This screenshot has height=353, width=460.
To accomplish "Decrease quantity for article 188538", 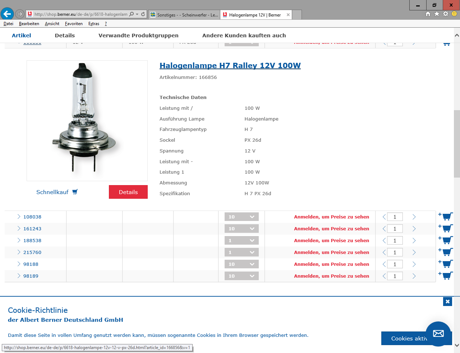I will click(384, 240).
